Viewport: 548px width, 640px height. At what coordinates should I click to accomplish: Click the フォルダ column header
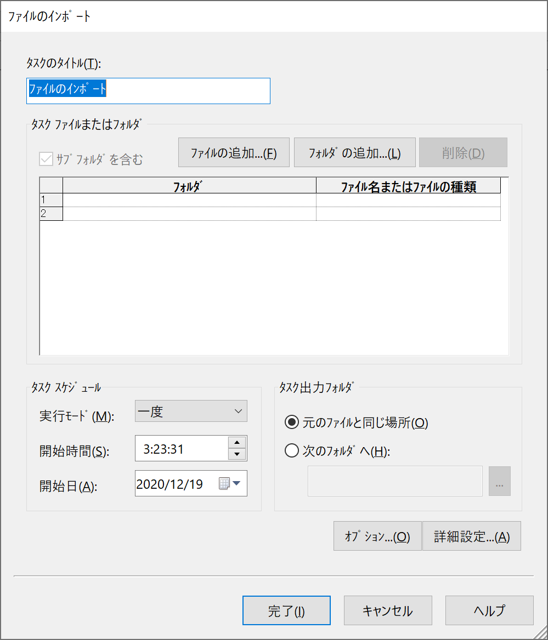(189, 186)
